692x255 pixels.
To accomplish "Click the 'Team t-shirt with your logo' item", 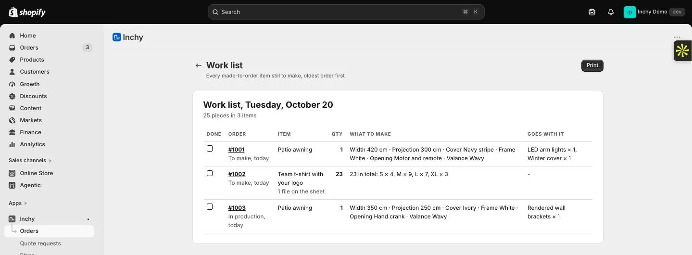I will [x=301, y=178].
